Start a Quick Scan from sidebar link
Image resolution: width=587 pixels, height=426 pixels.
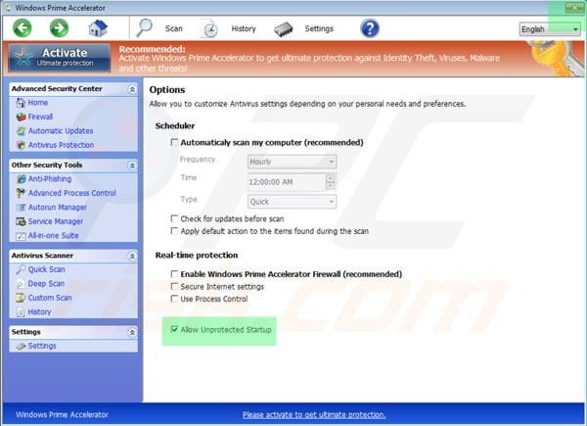pos(47,269)
